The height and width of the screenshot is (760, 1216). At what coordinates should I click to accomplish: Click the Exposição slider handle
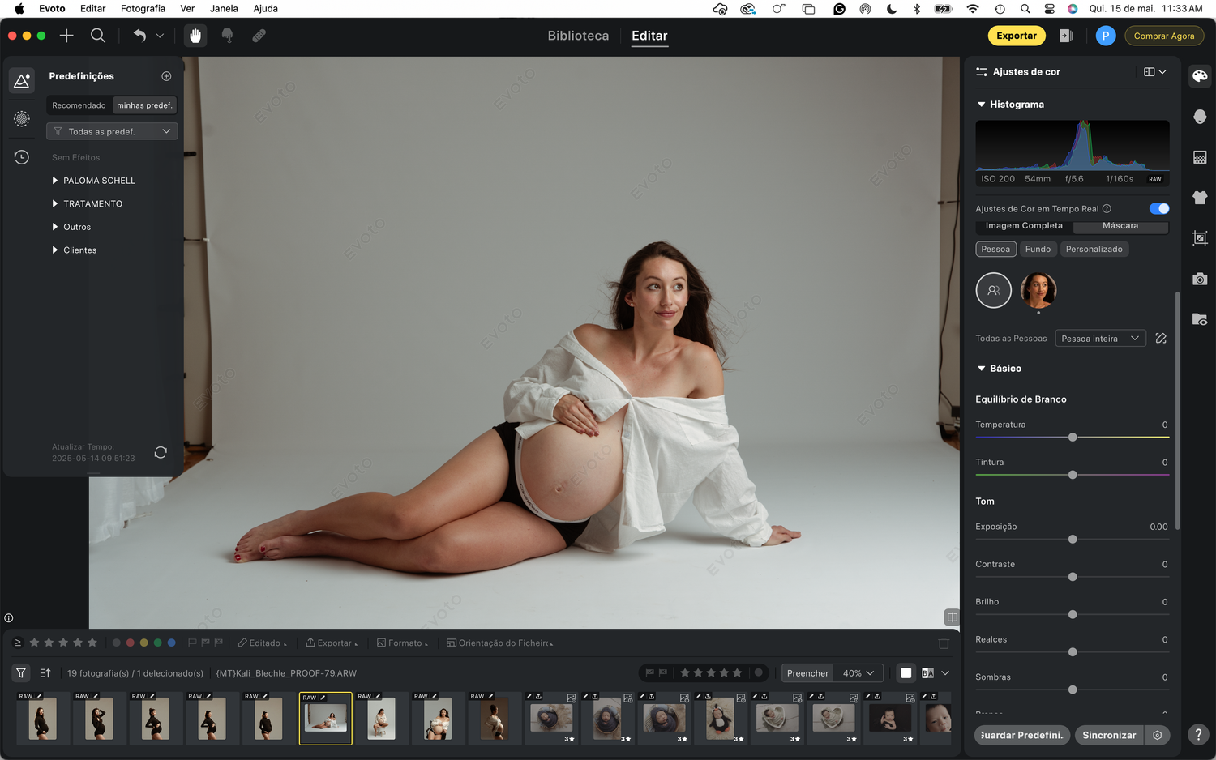[x=1073, y=540]
